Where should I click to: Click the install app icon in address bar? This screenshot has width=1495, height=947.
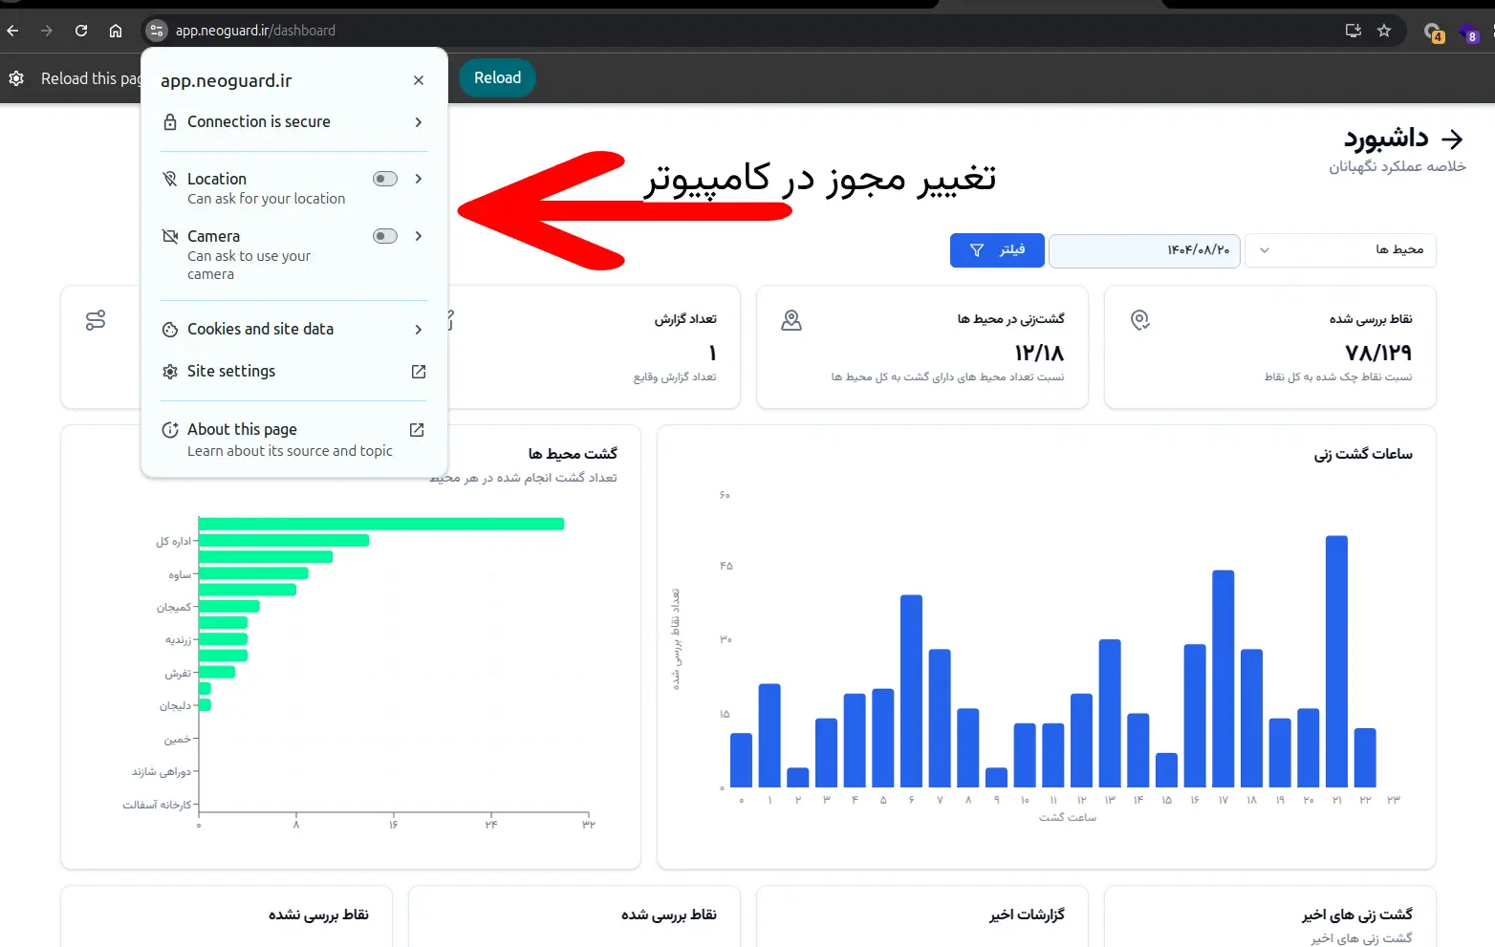1353,31
